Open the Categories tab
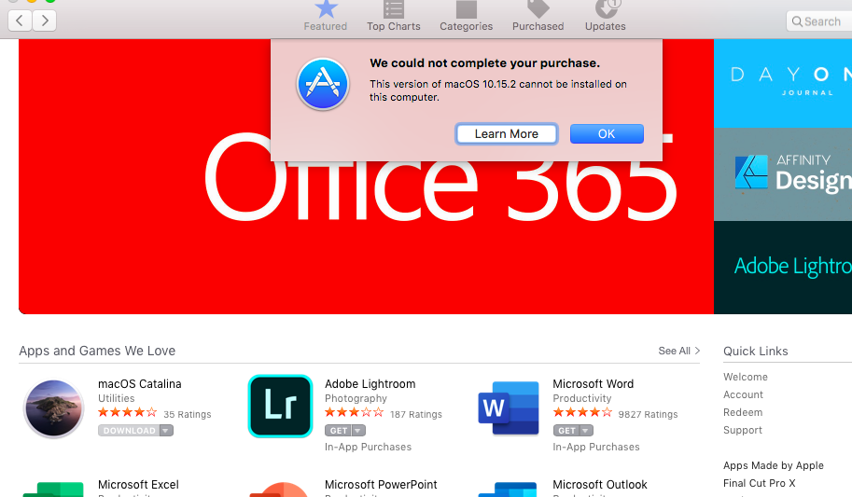The height and width of the screenshot is (497, 852). point(467,16)
